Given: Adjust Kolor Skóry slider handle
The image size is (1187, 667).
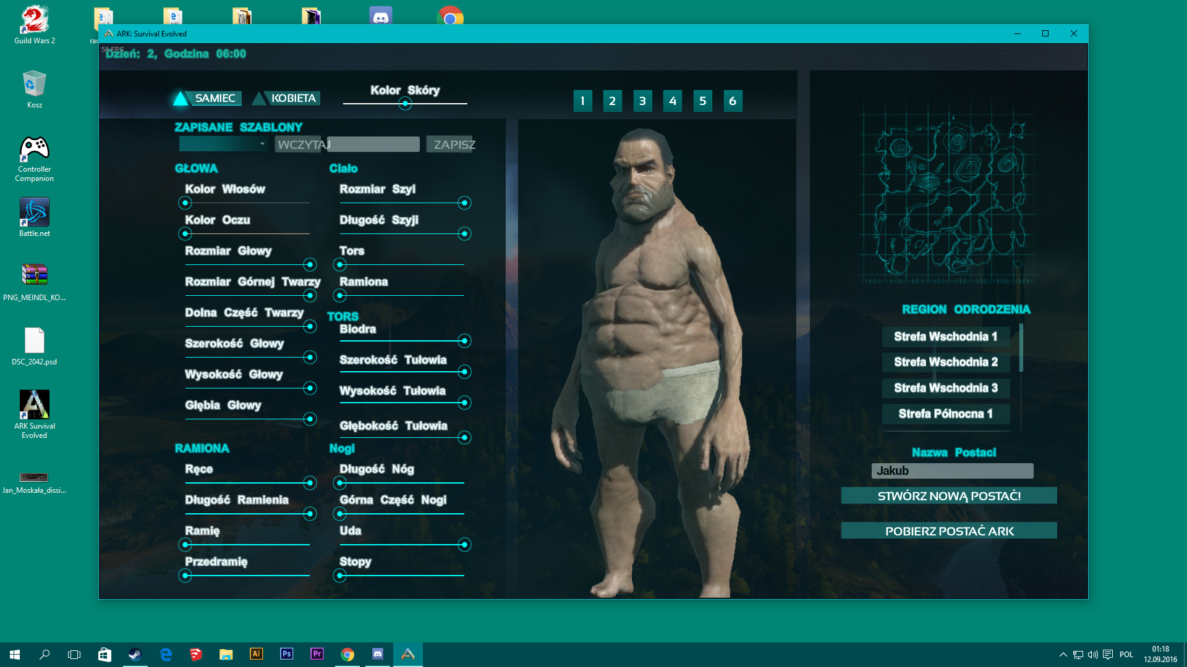Looking at the screenshot, I should 405,104.
